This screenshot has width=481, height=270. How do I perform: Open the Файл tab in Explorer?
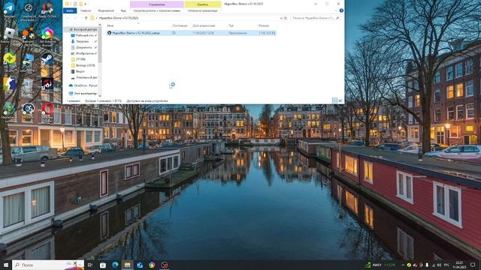click(70, 10)
